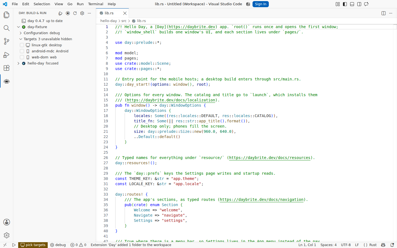
Task: Refresh the Day Build & Run panel
Action: point(75,13)
